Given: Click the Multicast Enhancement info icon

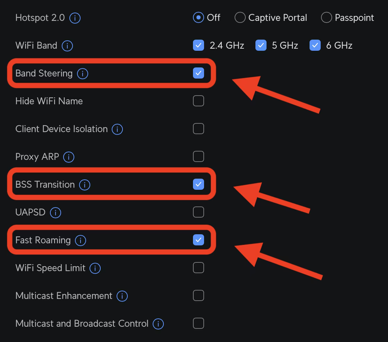Looking at the screenshot, I should click(122, 296).
